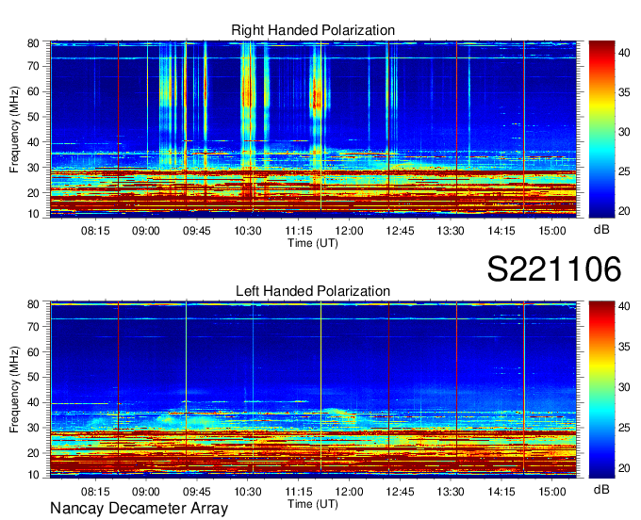The width and height of the screenshot is (641, 520).
Task: Click the lower colorbar gradient
Action: [x=601, y=390]
